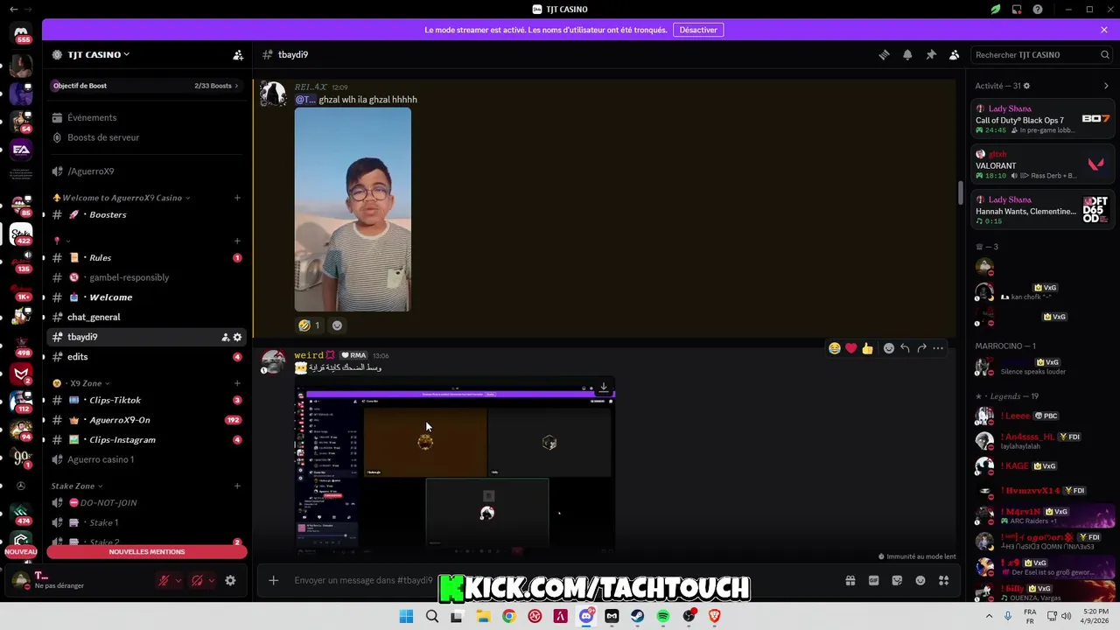Click the add reaction icon in message toolbar
1120x630 pixels.
tap(889, 348)
